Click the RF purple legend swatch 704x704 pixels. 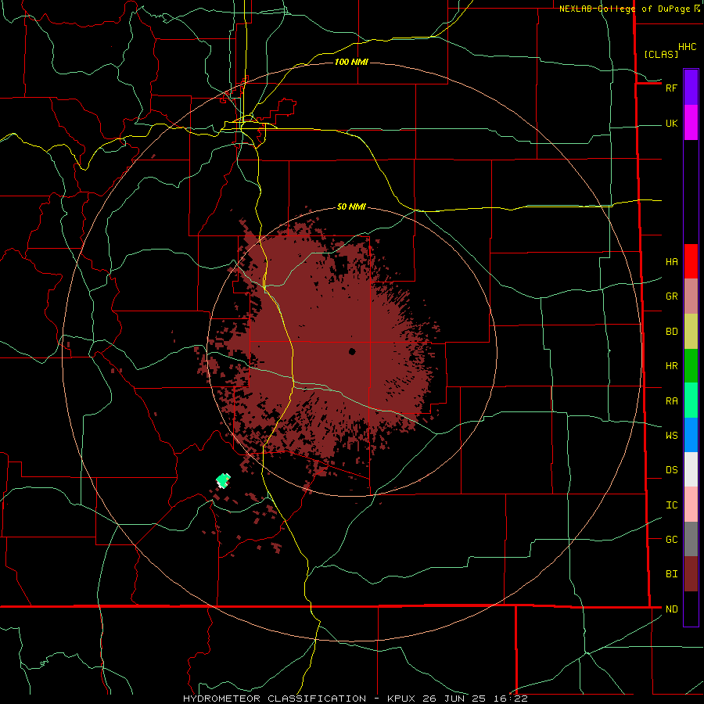point(691,87)
